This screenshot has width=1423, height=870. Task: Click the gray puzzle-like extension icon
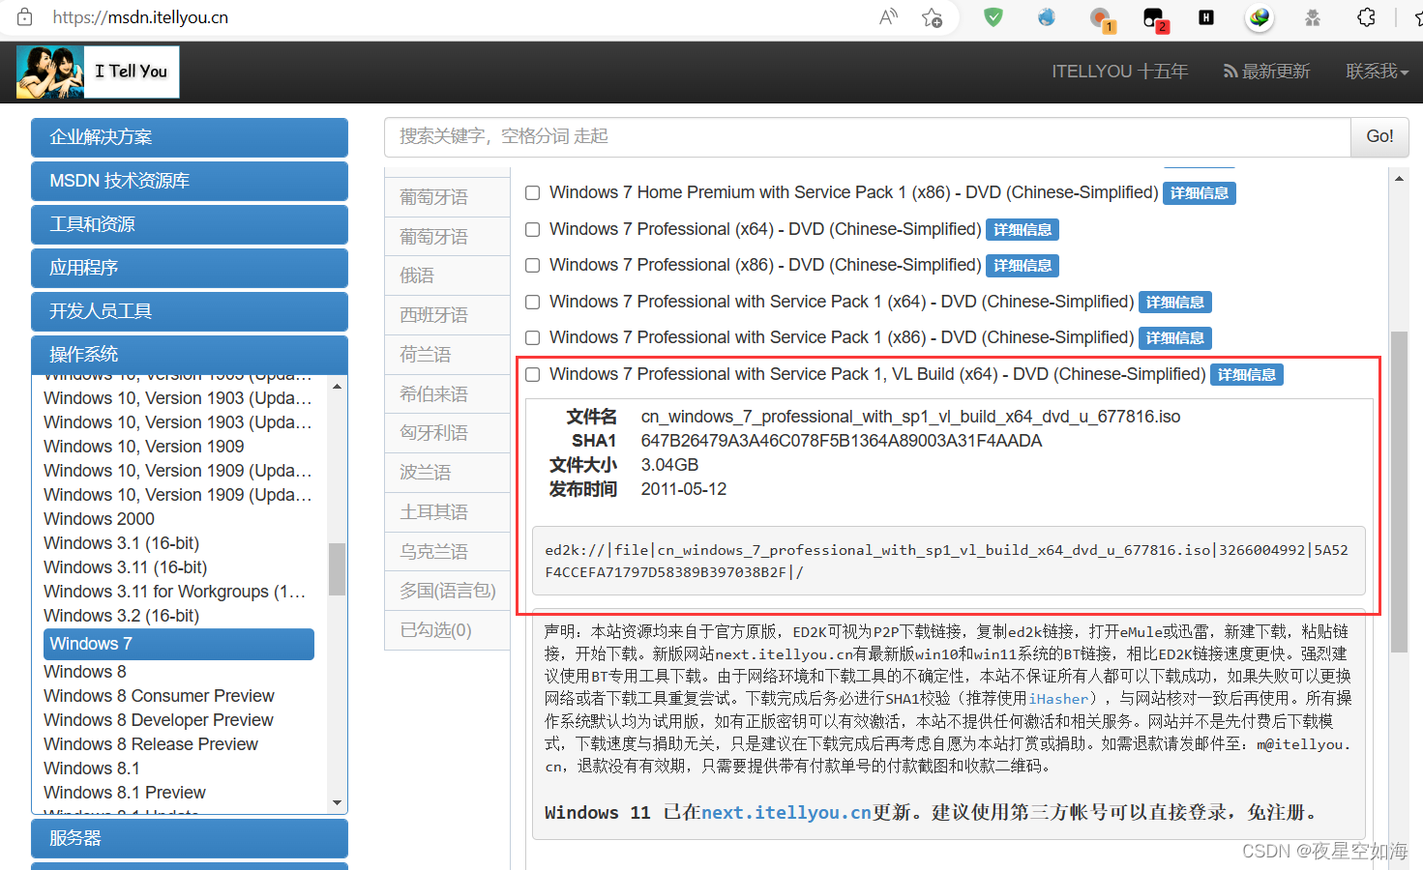tap(1313, 17)
